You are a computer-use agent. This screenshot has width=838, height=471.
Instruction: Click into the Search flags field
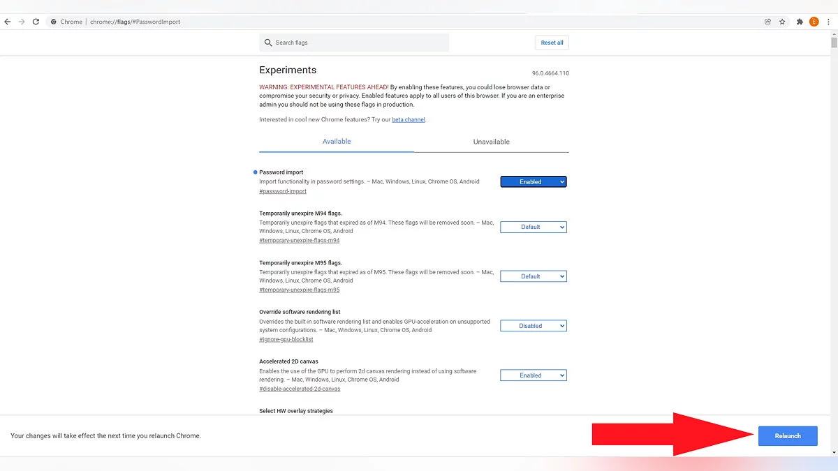354,43
